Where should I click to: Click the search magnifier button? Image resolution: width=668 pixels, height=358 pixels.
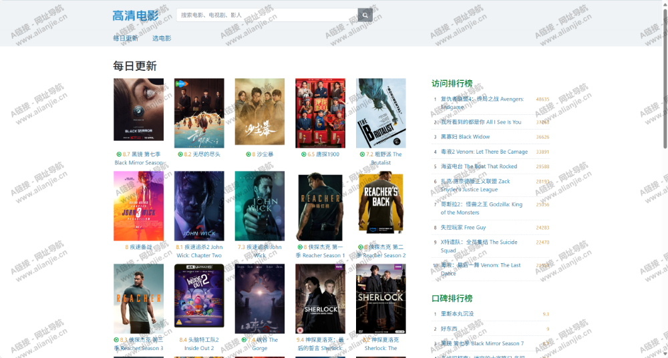tap(365, 15)
